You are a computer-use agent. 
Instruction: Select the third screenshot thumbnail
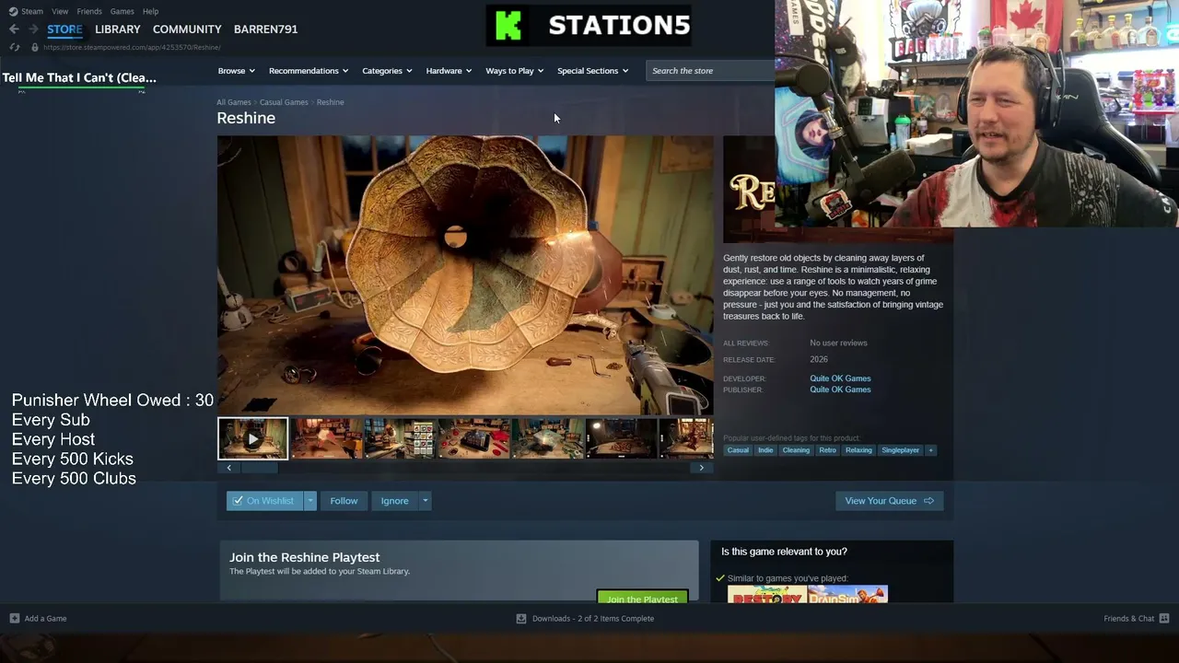[401, 438]
